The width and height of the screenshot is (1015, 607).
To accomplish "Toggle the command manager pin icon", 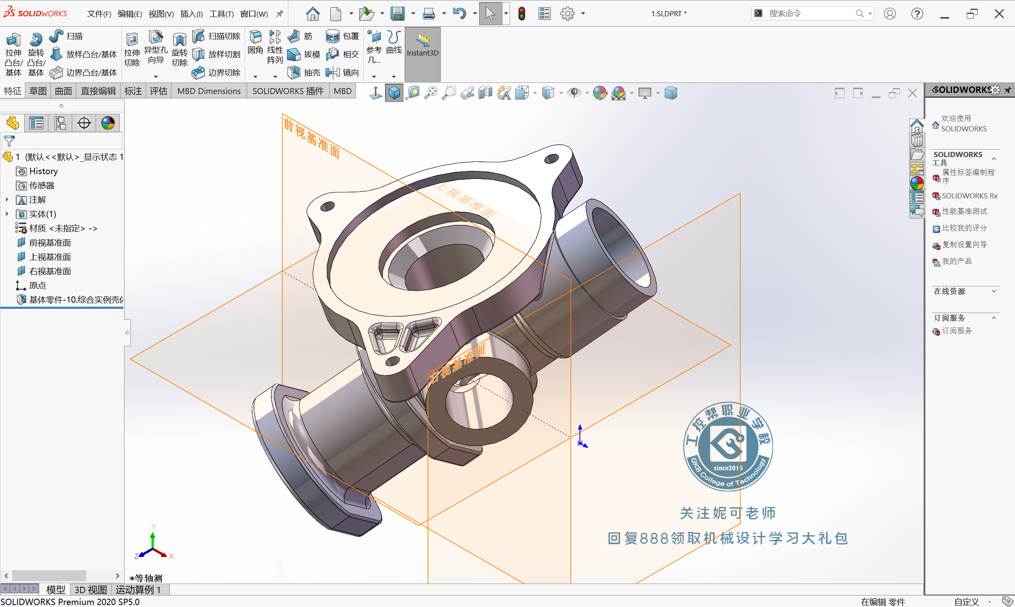I will point(279,13).
